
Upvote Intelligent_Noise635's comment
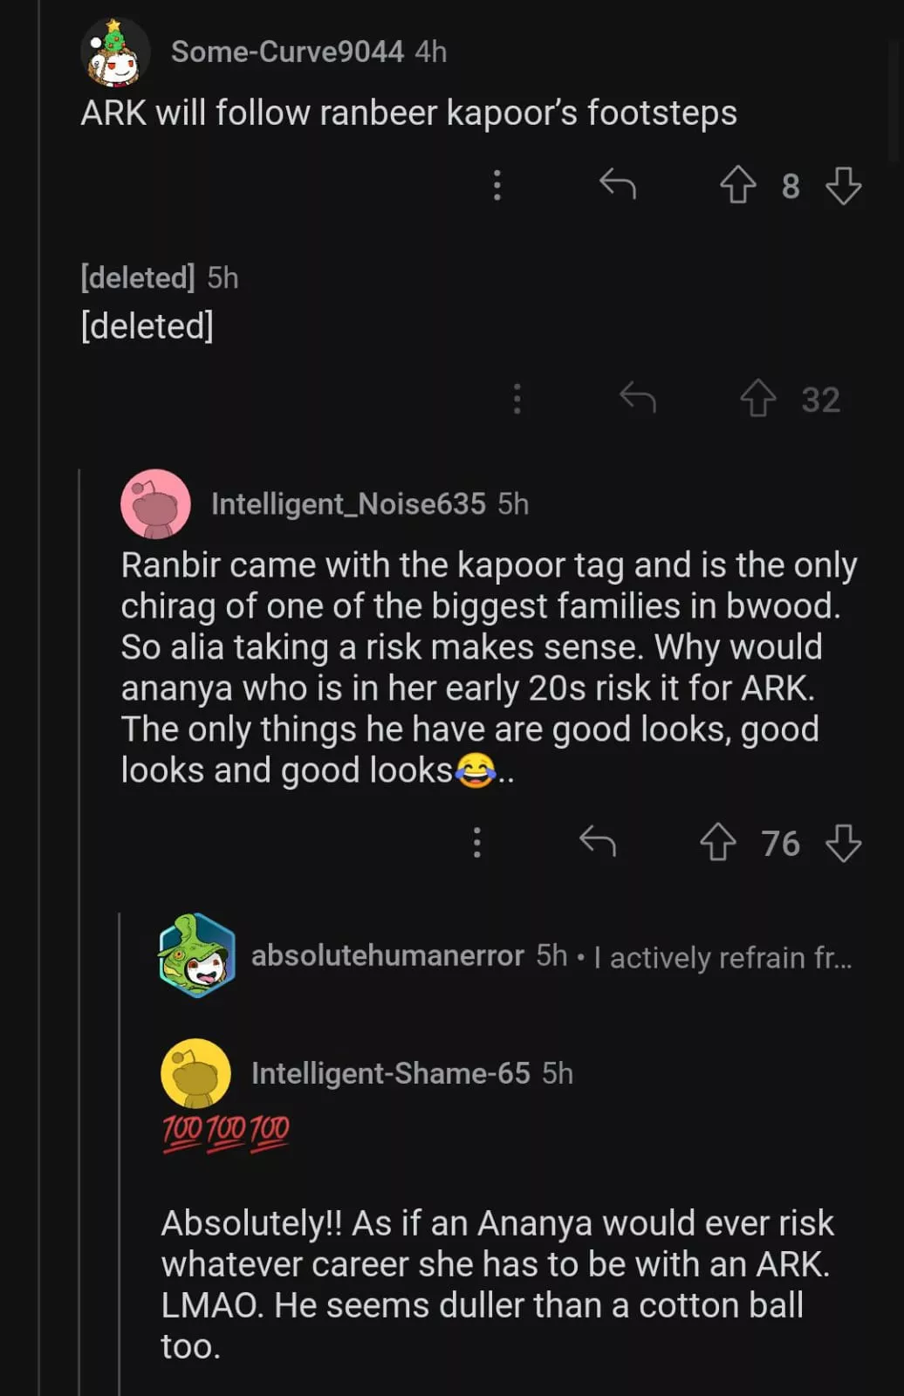click(x=717, y=843)
